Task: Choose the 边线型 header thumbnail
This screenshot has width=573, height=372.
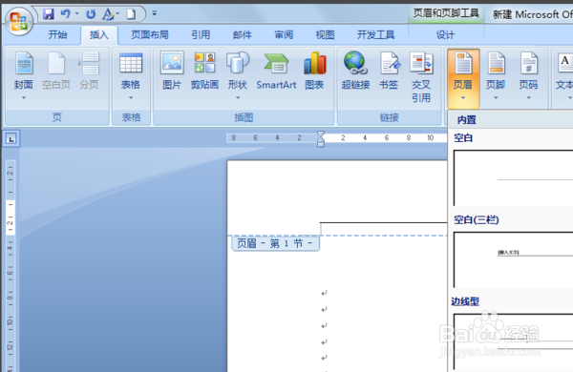Action: click(x=513, y=341)
